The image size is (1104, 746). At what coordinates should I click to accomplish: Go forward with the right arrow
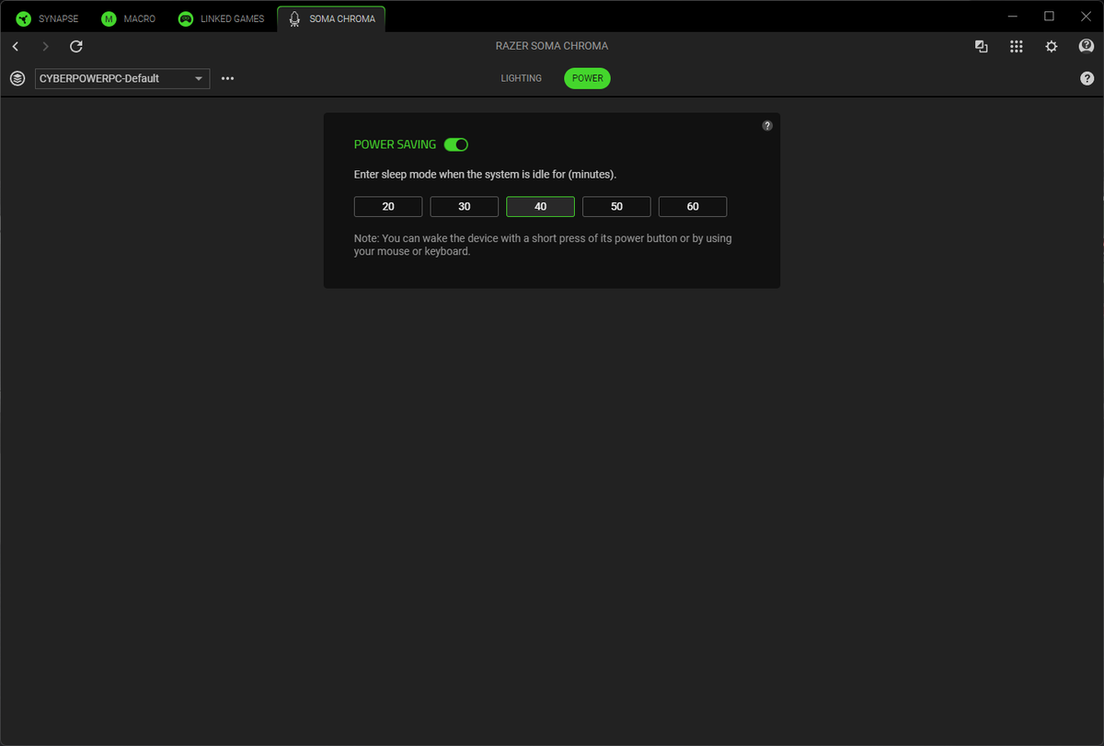[46, 46]
